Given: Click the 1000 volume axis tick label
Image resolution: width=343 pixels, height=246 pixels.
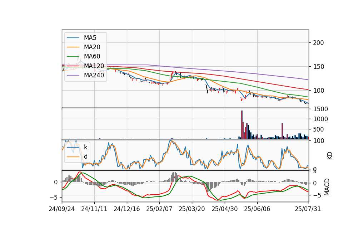Looking at the screenshot, I should pos(320,119).
